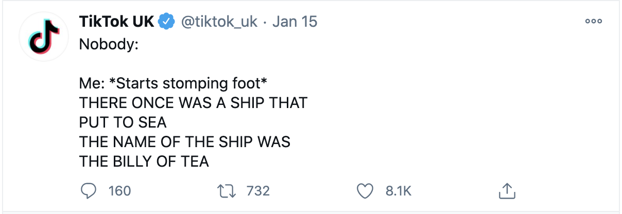Click the 'Me:' label in the tweet
622x214 pixels.
pos(92,83)
